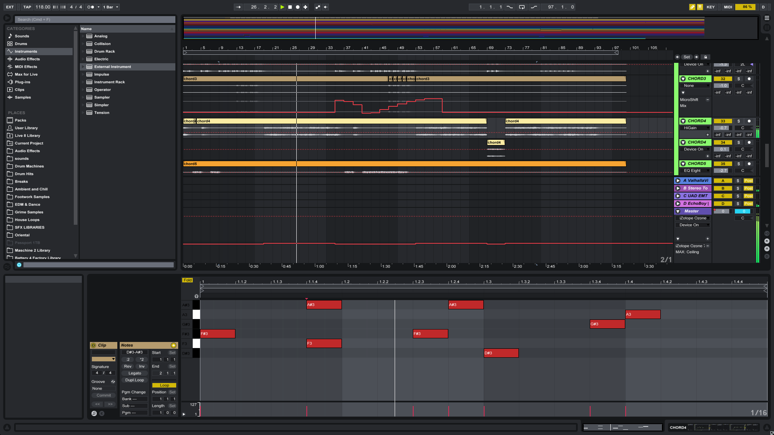
Task: Click the Hot-Swap Groove icon
Action: [113, 381]
